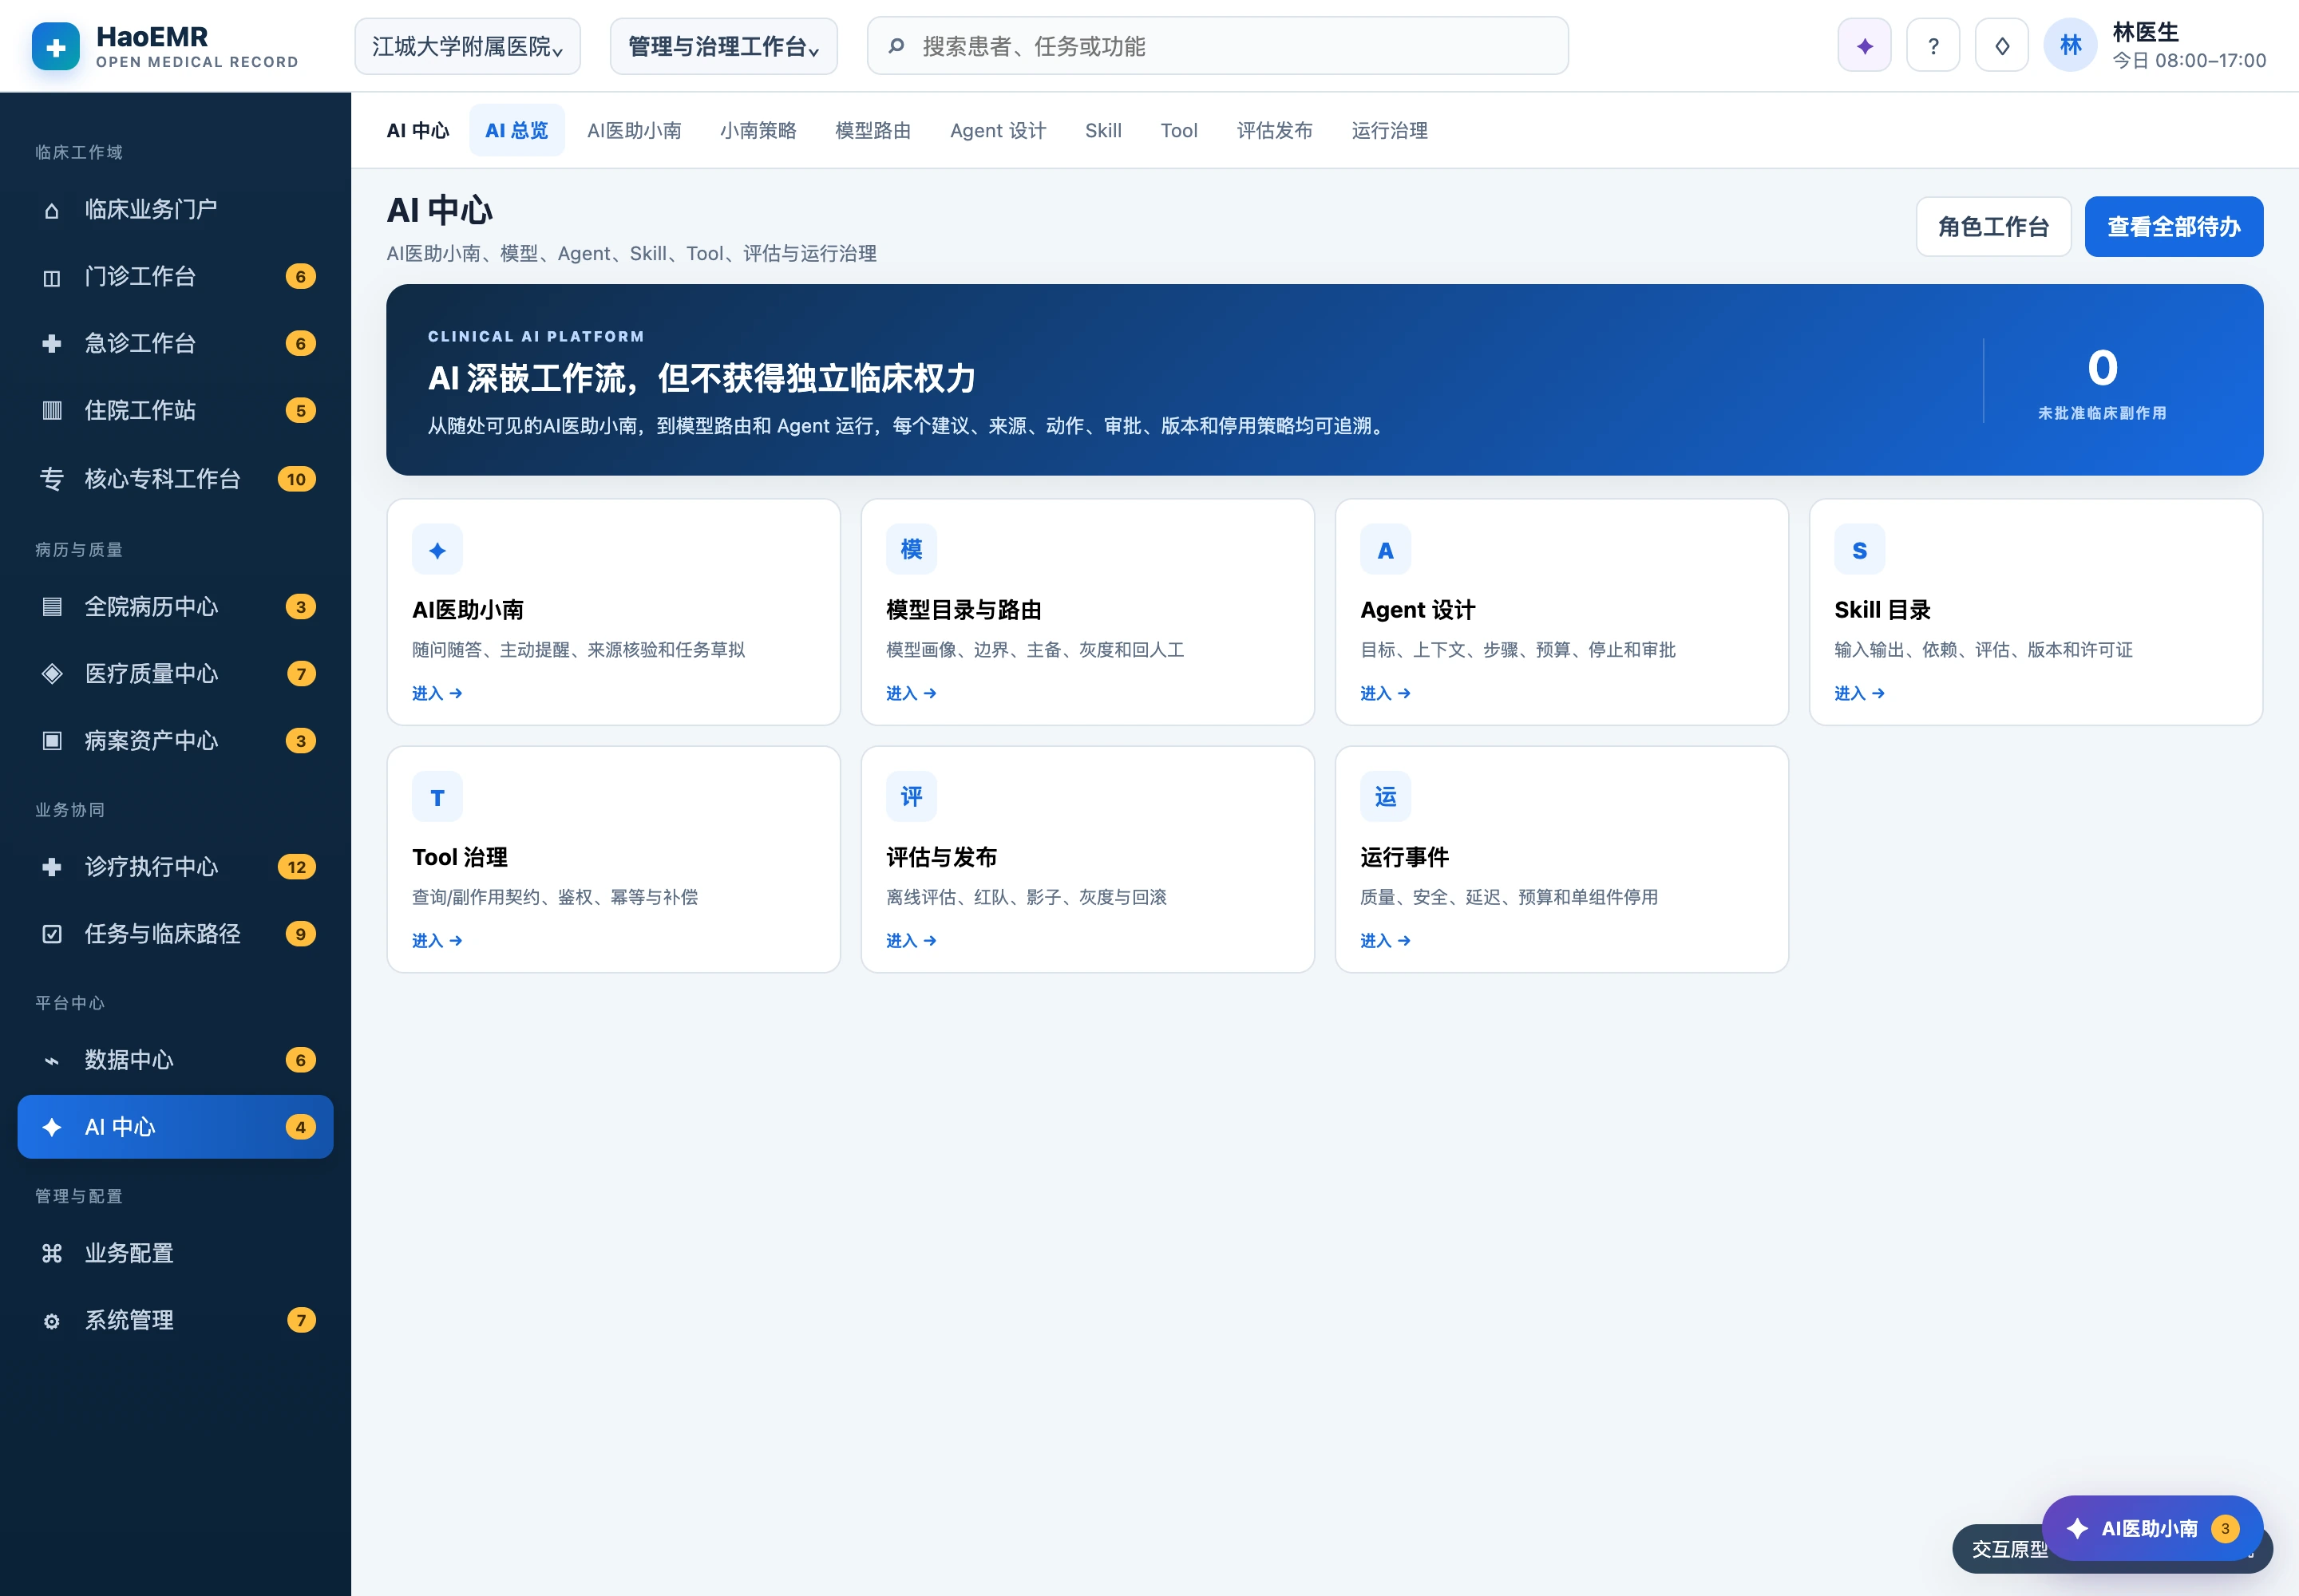Open 核心专科工作台 in the sidebar

pyautogui.click(x=175, y=479)
